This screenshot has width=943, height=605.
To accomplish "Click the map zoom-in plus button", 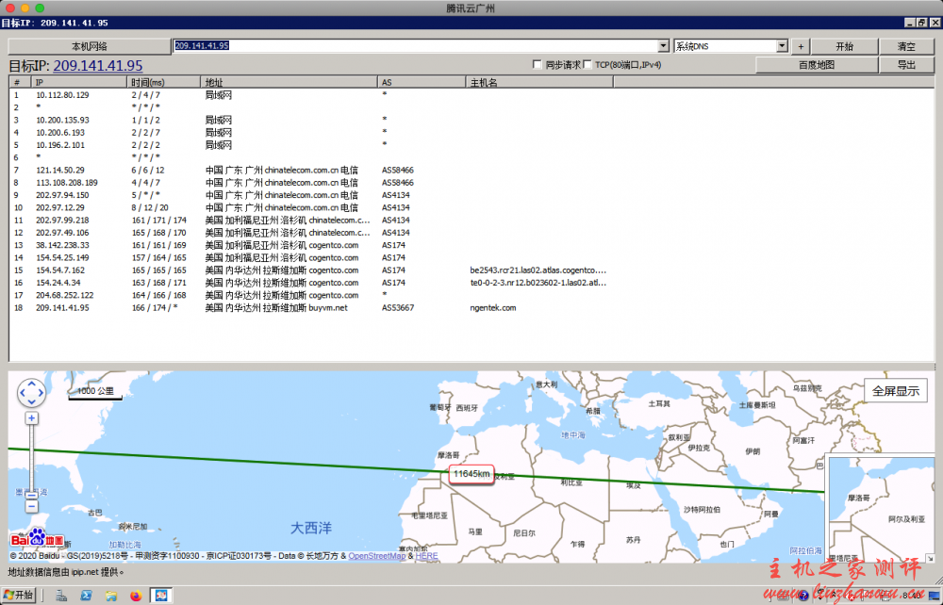I will pyautogui.click(x=31, y=418).
